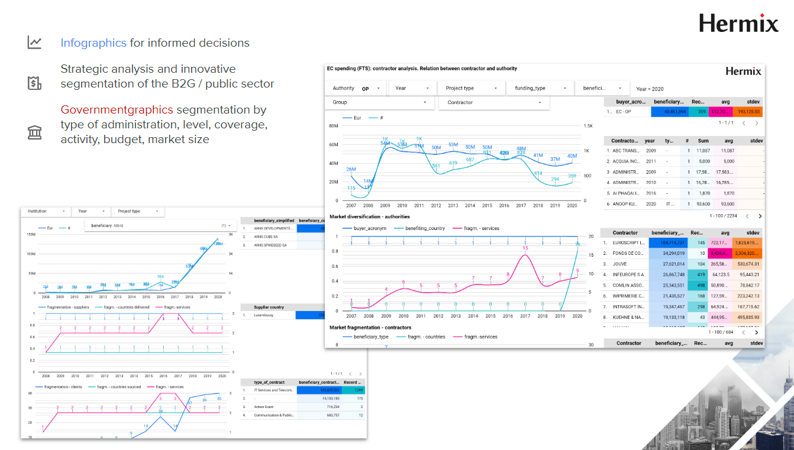Click the large Hermix logo on the slide
This screenshot has height=450, width=794.
[738, 23]
